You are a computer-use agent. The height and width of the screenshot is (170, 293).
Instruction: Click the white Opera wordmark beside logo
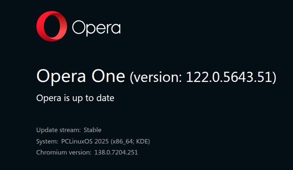(x=97, y=28)
